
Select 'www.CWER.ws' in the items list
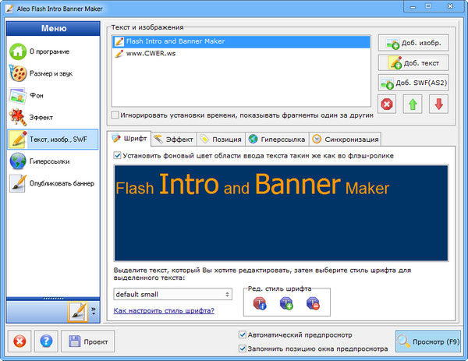click(152, 55)
